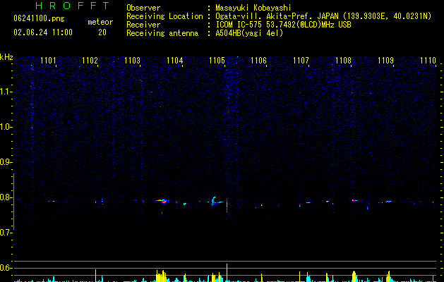The height and width of the screenshot is (282, 444).
Task: Click the 1107 time marker
Action: tap(301, 61)
